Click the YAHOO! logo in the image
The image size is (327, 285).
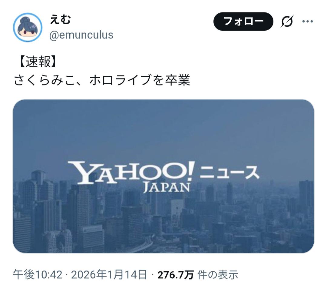132,172
